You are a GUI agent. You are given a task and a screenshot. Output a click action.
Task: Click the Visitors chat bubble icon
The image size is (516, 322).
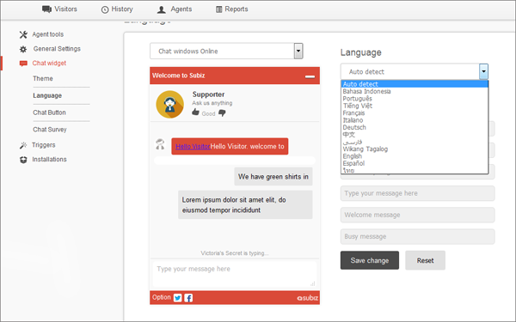(x=46, y=9)
